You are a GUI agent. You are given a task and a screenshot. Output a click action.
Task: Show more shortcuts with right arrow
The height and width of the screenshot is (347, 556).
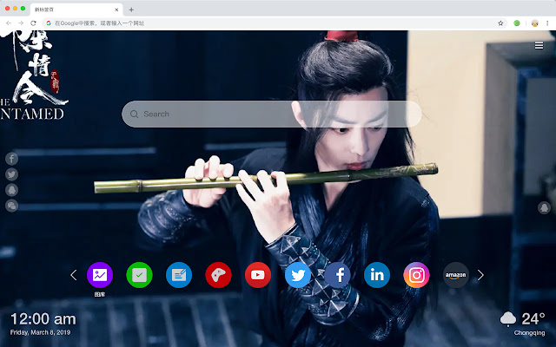pyautogui.click(x=480, y=275)
